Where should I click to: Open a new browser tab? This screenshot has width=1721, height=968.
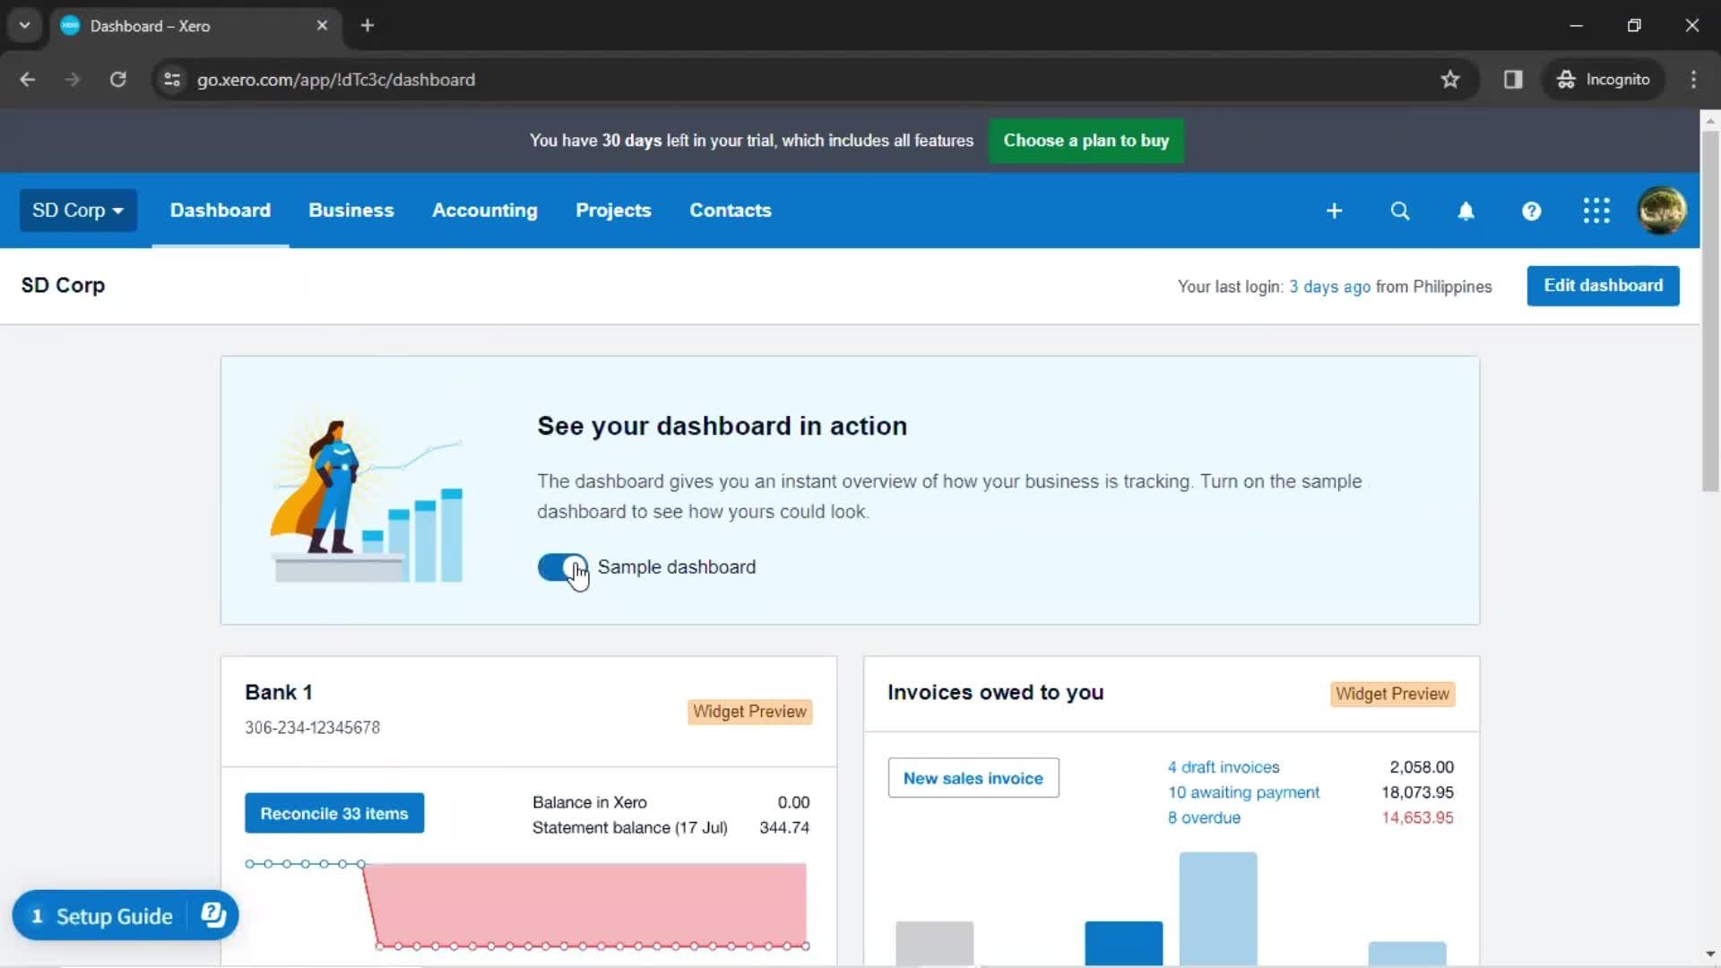pyautogui.click(x=368, y=25)
